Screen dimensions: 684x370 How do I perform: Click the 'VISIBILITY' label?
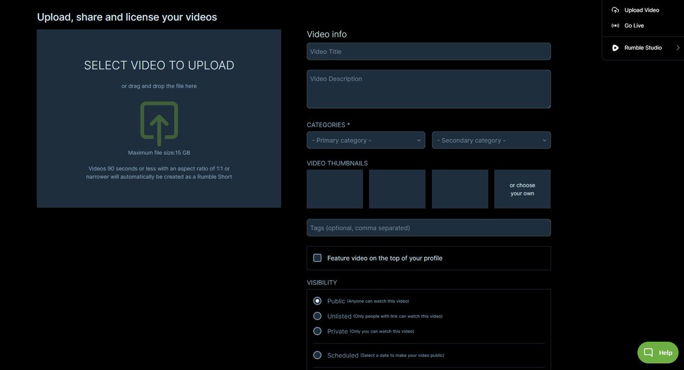[x=322, y=282]
